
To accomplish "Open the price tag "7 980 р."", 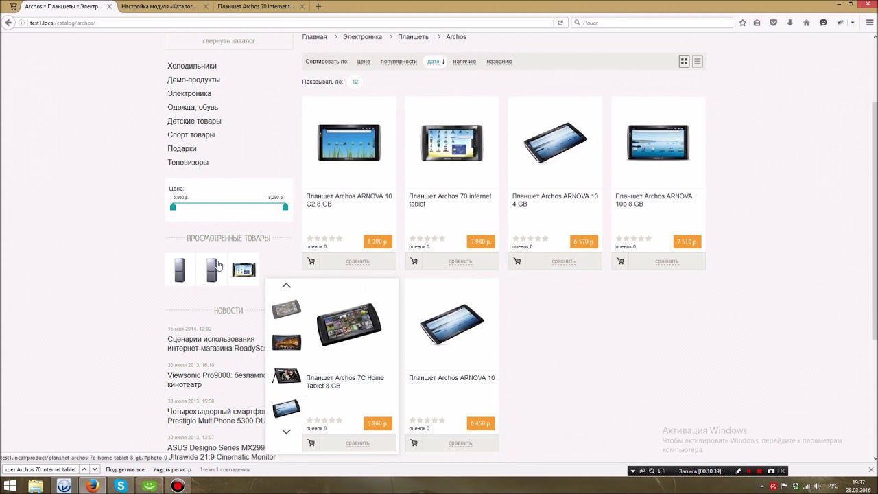I will pos(481,242).
